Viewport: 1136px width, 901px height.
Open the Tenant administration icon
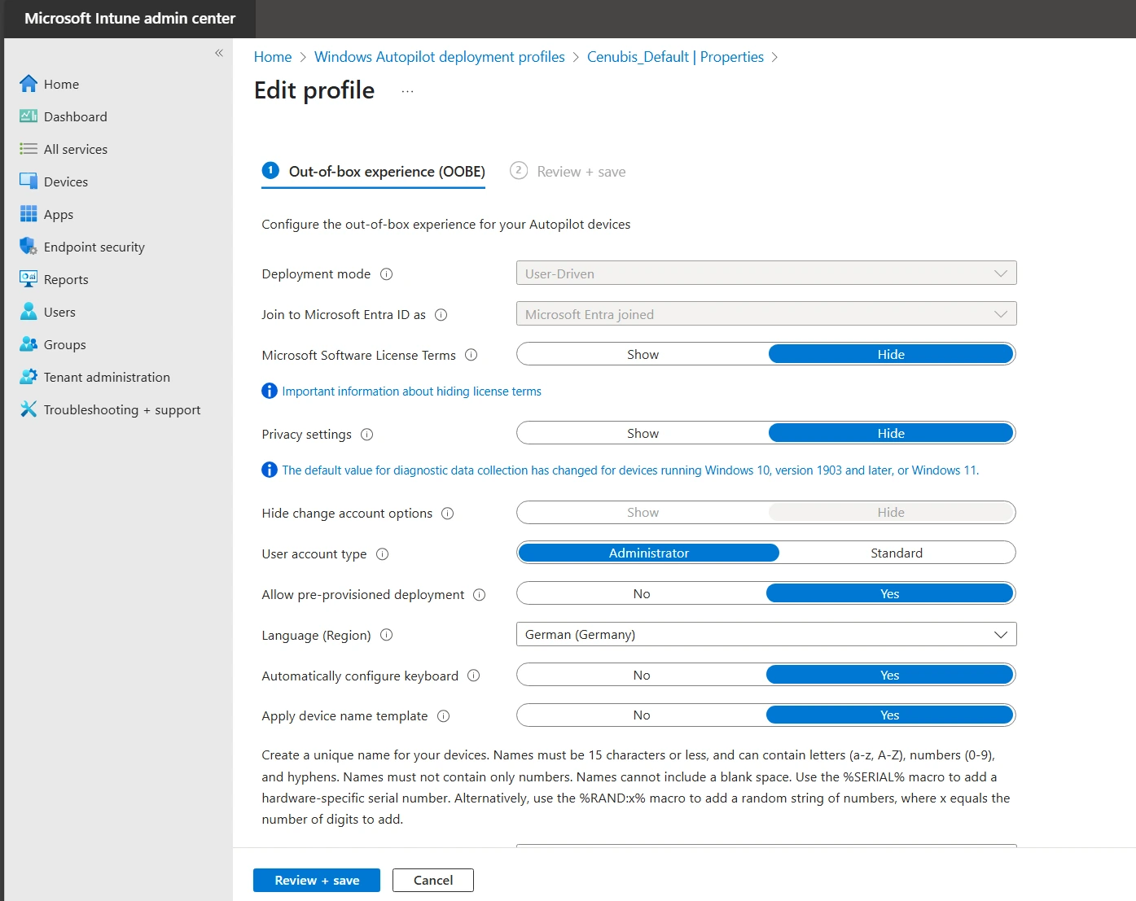[29, 377]
